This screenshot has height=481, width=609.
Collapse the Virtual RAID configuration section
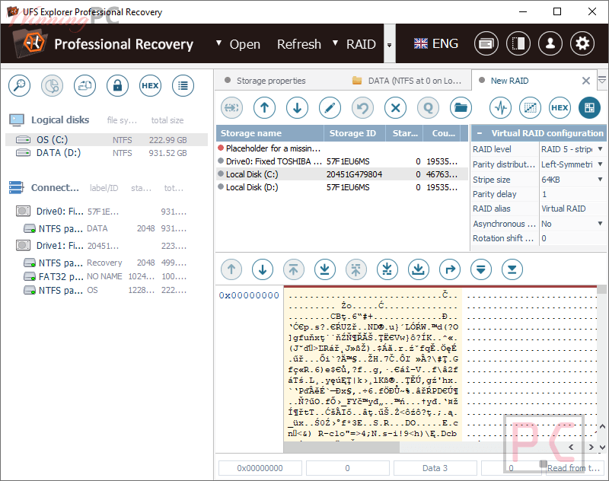pos(480,133)
